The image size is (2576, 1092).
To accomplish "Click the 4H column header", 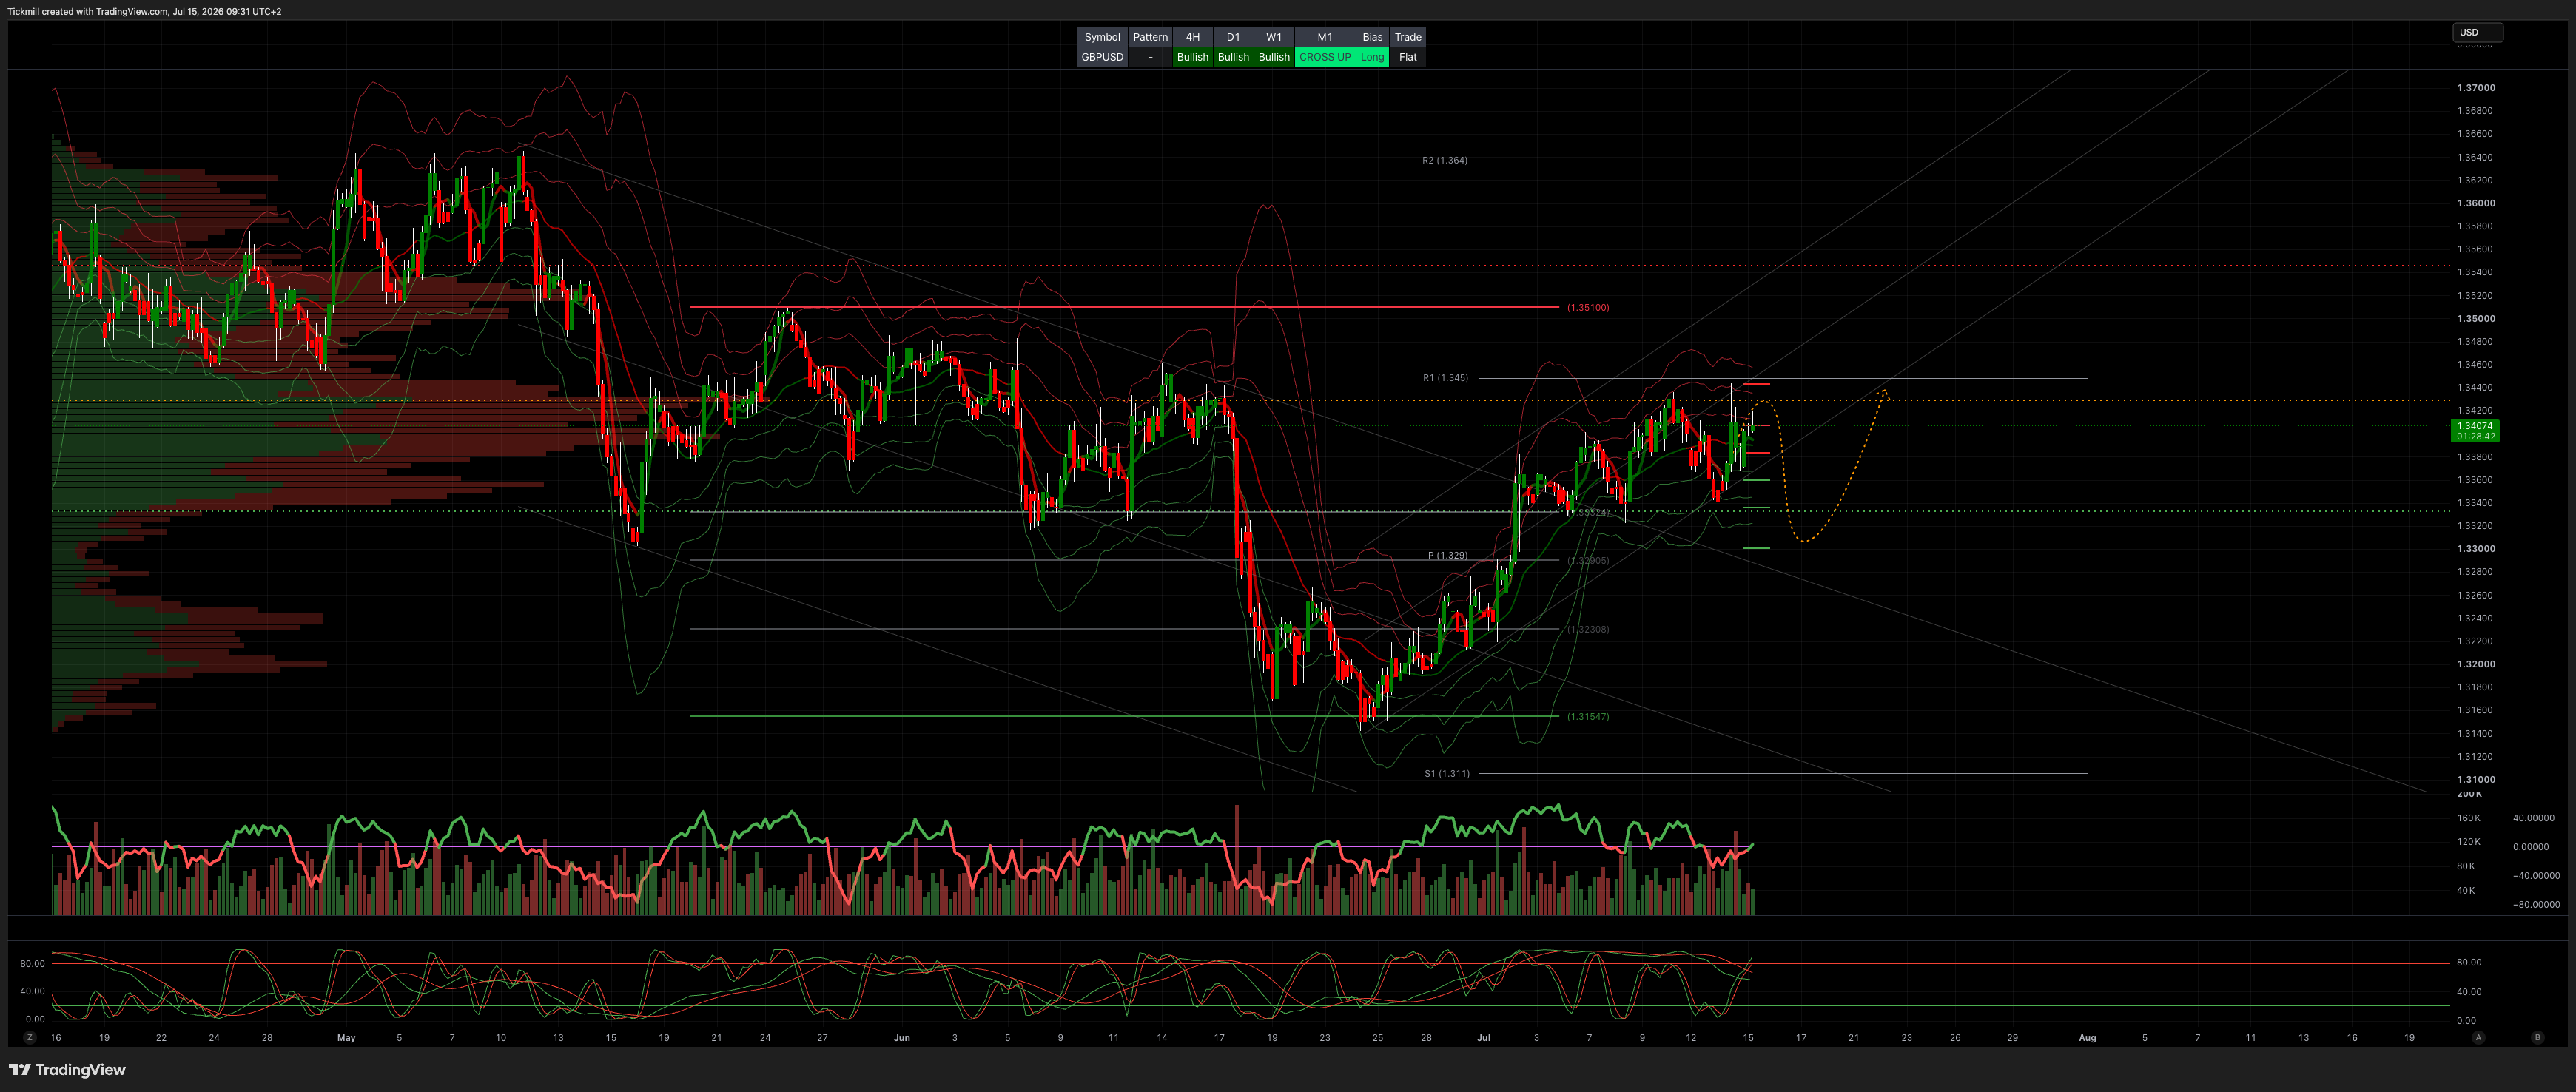I will [x=1192, y=37].
